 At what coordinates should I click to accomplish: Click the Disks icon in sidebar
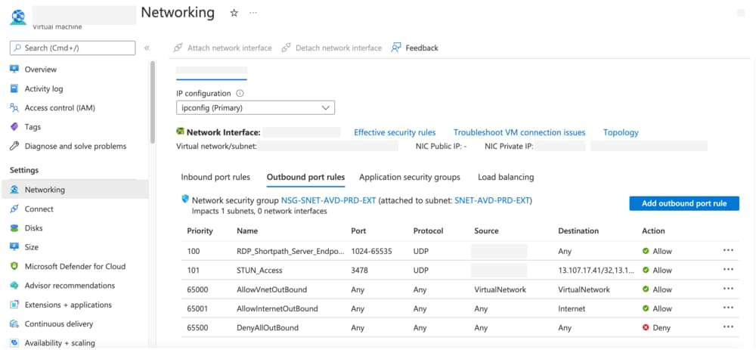click(x=14, y=228)
